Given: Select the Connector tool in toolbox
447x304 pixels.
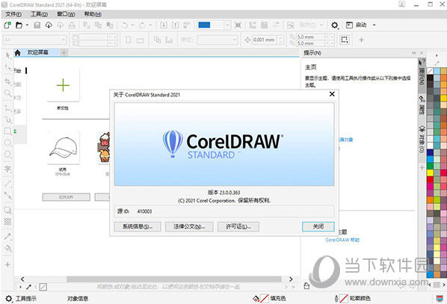Looking at the screenshot, I should pos(7,196).
